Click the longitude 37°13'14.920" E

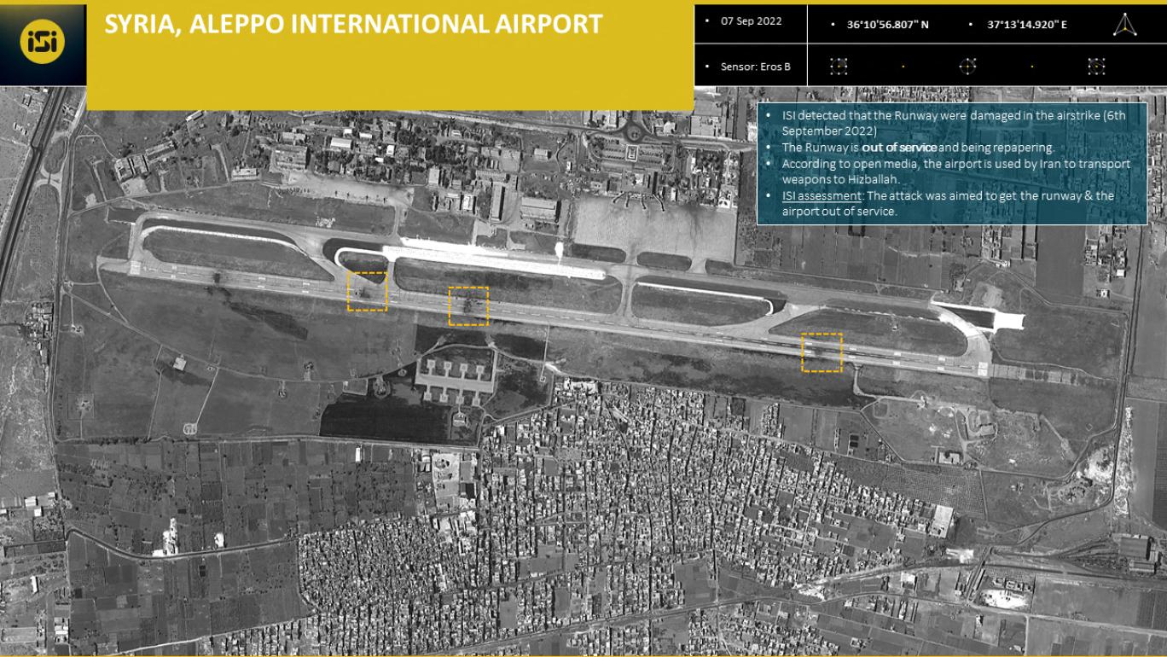coord(1027,25)
